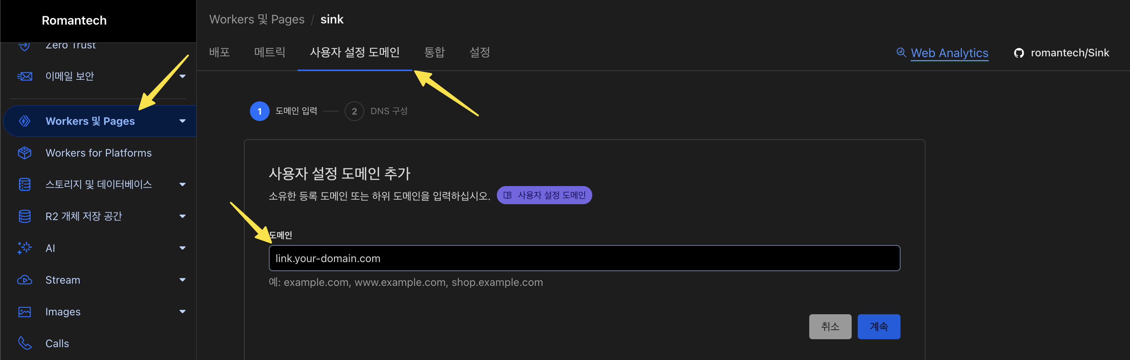Click the email security envelope icon
The image size is (1130, 360).
point(25,76)
